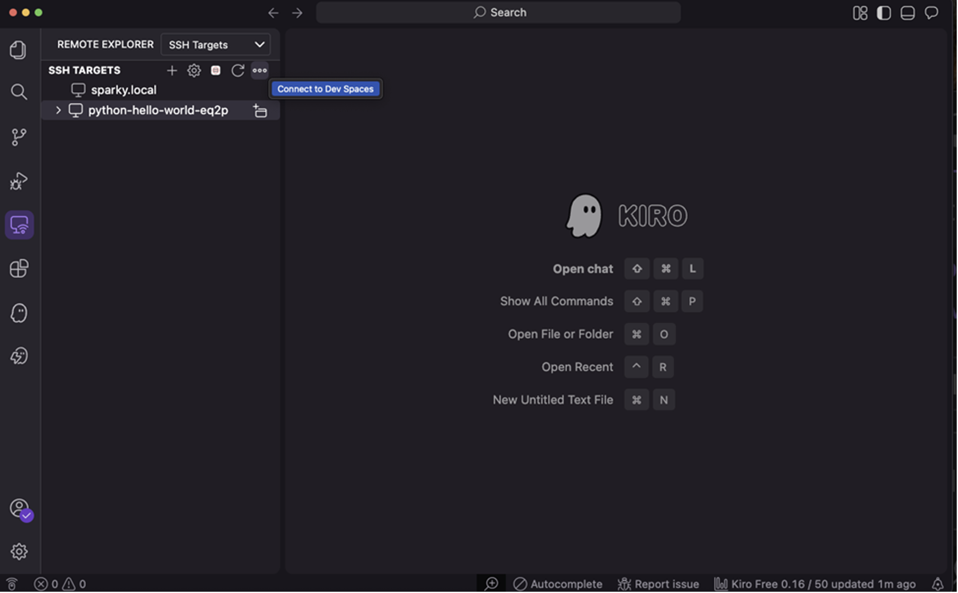Click the top Search command field

coord(499,13)
